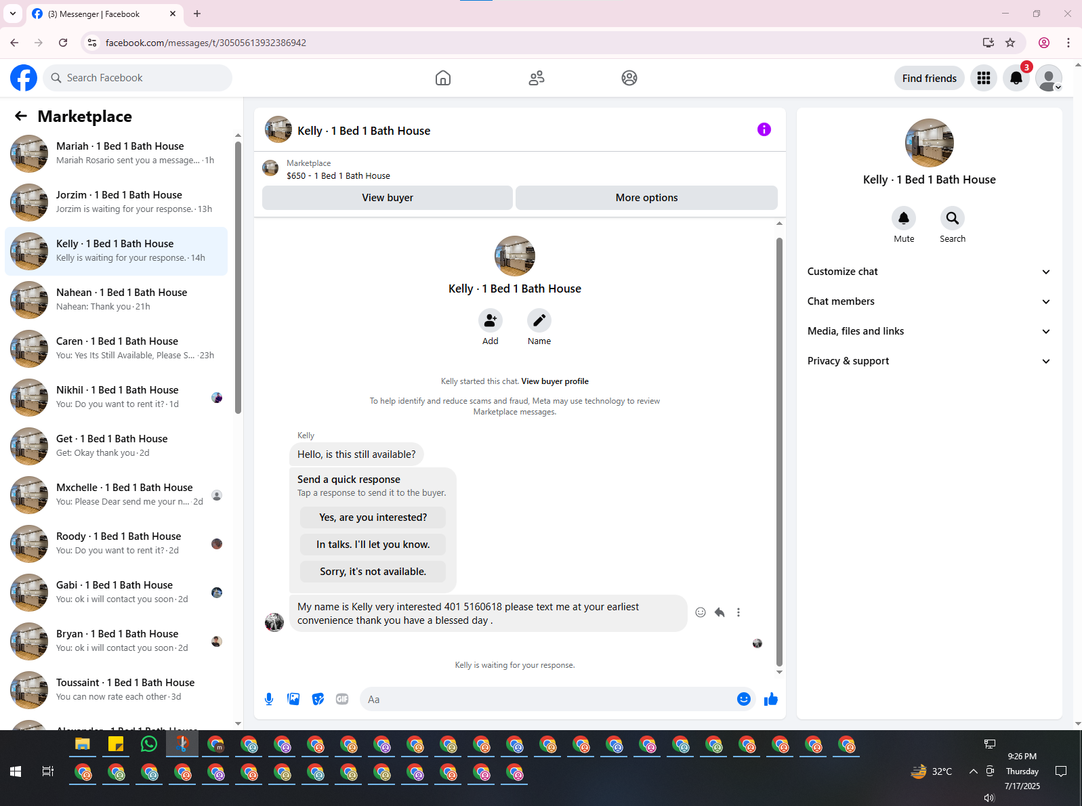Send a thumbs-up like
Viewport: 1082px width, 806px height.
tap(771, 699)
